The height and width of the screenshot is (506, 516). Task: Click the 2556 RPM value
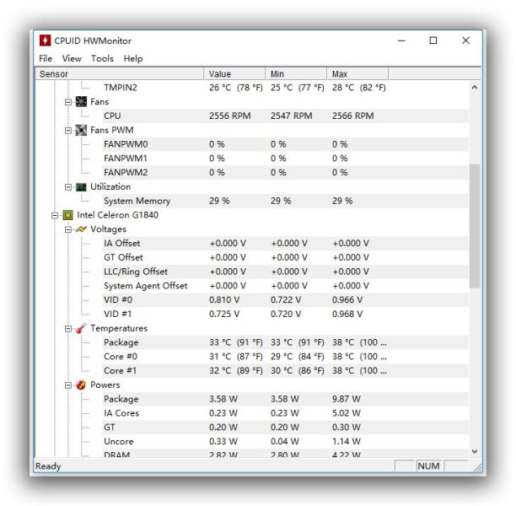[230, 116]
